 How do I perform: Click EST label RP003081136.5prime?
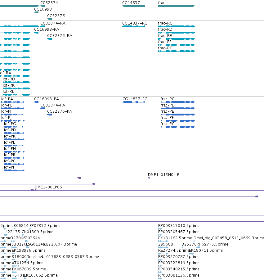179,275
